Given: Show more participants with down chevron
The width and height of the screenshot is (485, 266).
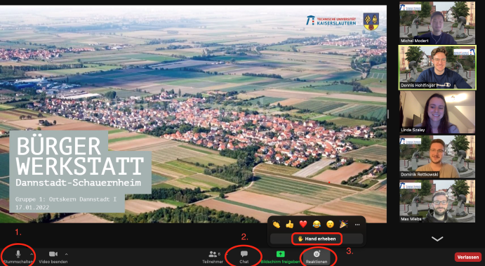Looking at the screenshot, I should tap(437, 239).
